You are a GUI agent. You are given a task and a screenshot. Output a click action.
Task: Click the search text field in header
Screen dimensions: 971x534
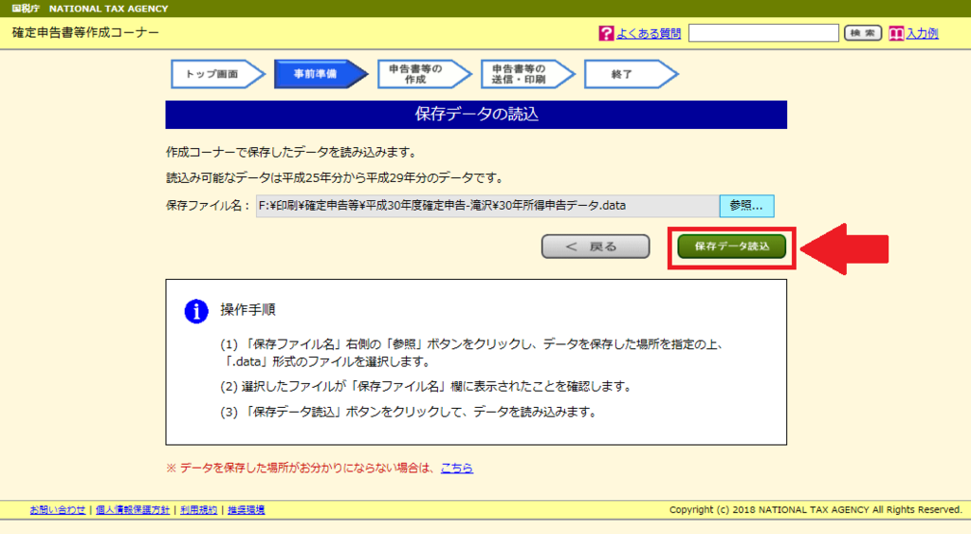763,33
